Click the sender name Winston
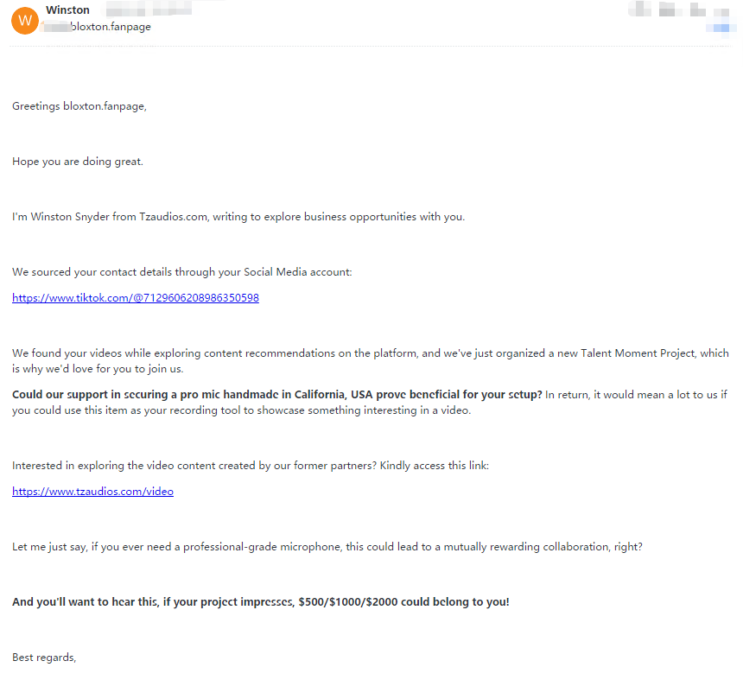The image size is (743, 699). [67, 10]
